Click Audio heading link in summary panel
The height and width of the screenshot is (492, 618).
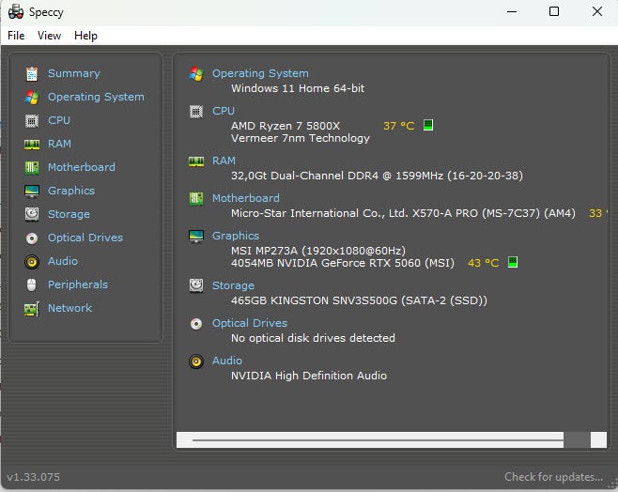227,361
